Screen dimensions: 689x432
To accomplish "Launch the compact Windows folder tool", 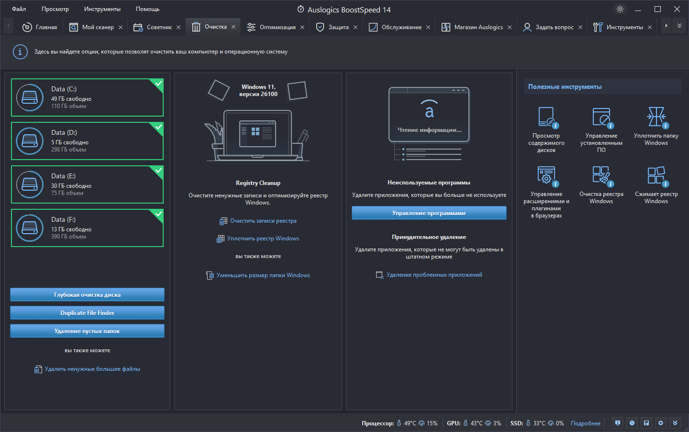I will pos(656,118).
